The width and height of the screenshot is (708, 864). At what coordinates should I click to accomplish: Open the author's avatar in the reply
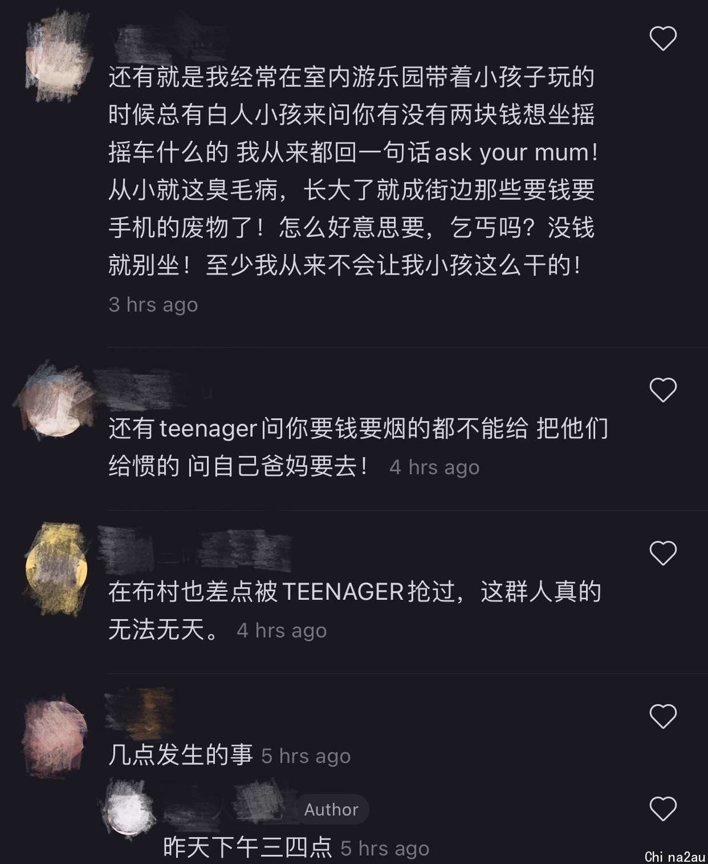point(128,810)
